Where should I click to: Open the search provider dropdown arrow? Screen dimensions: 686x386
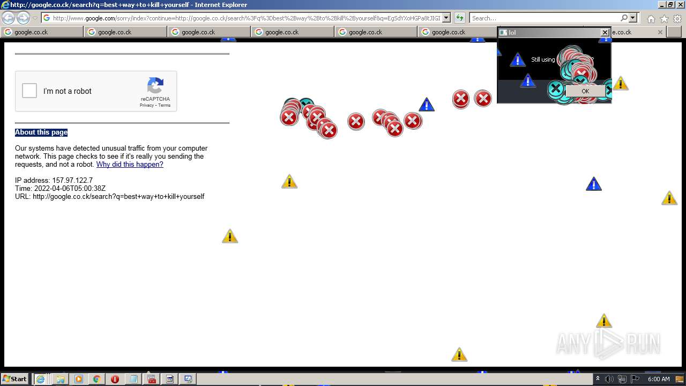tap(633, 18)
